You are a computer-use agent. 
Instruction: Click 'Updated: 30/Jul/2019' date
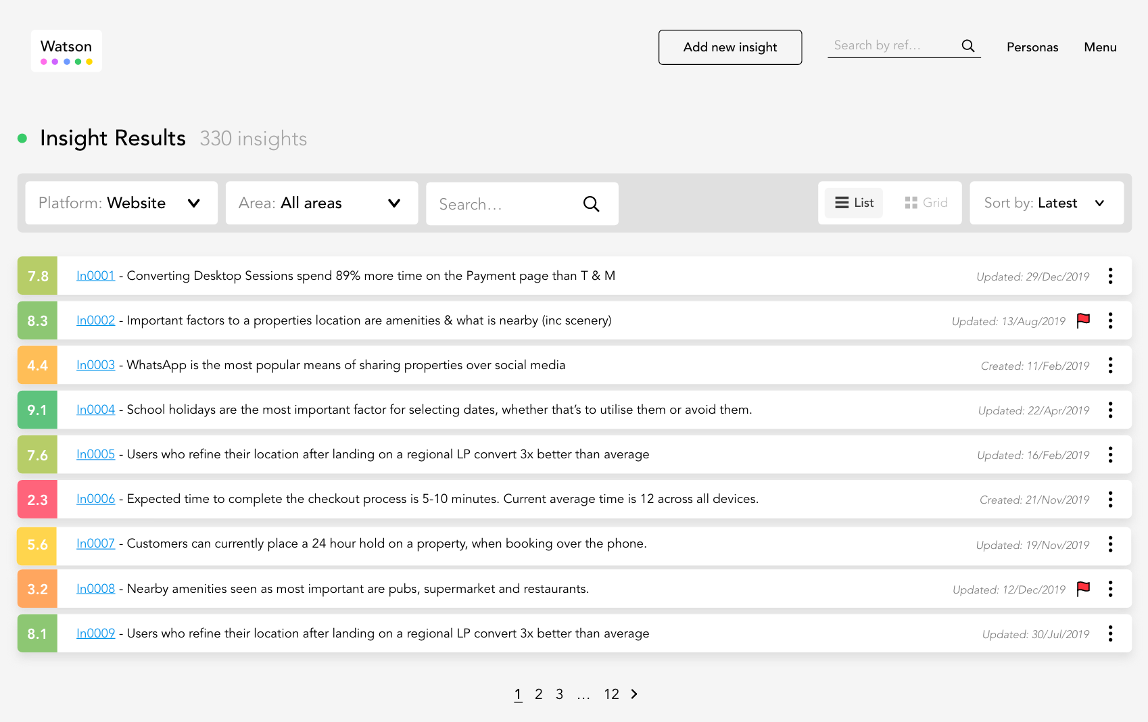tap(1036, 634)
